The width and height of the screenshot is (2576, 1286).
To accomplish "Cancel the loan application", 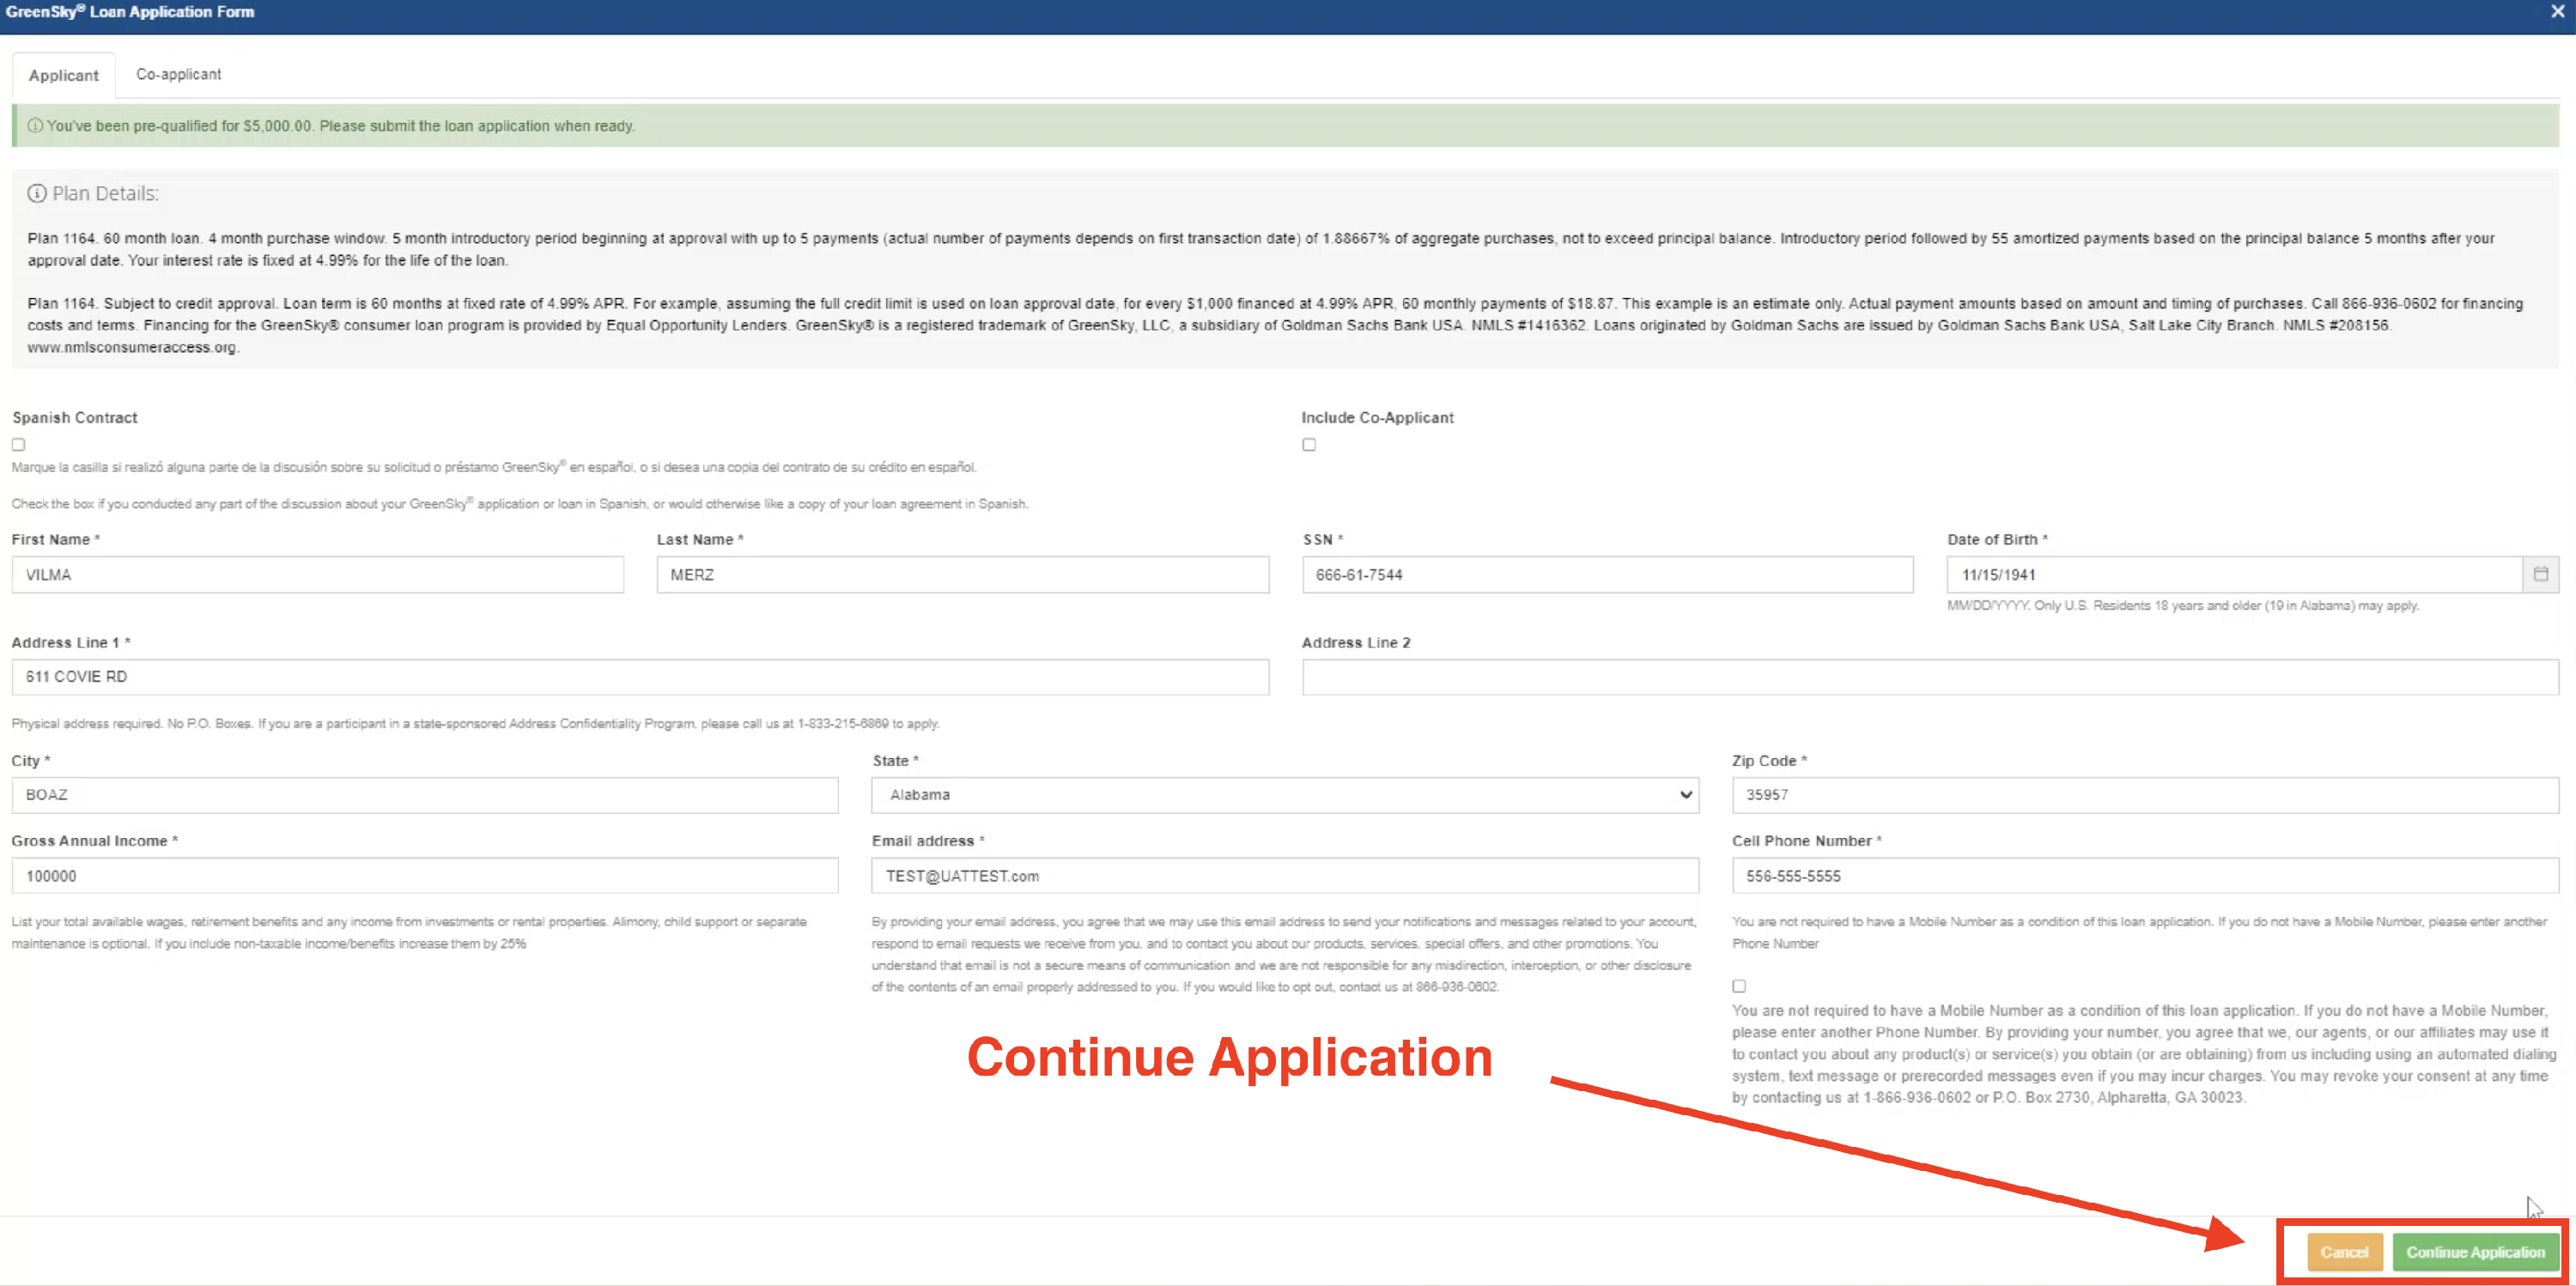I will point(2344,1251).
